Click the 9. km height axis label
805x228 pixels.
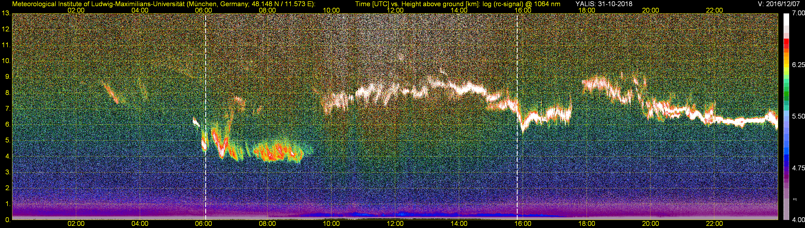(8, 77)
